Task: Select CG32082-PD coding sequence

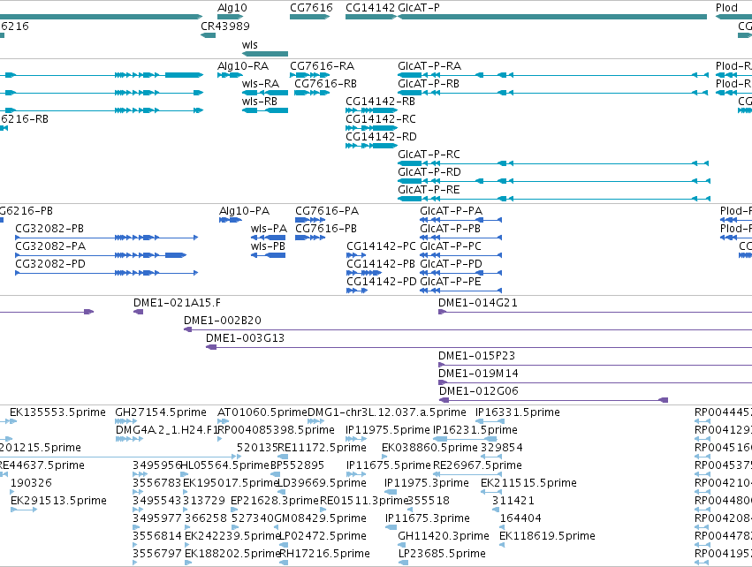Action: tap(106, 273)
